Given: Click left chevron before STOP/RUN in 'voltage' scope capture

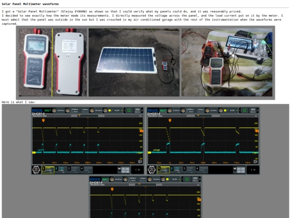Looking at the screenshot, I should [x=240, y=110].
